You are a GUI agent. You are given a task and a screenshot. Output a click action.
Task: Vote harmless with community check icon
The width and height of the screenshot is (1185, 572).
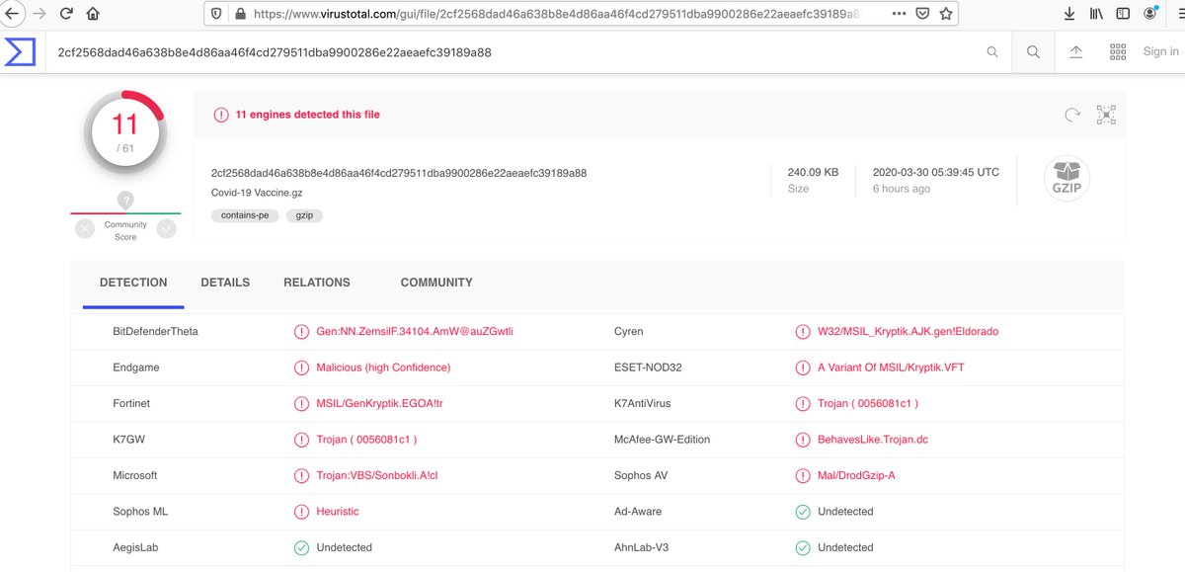click(166, 228)
